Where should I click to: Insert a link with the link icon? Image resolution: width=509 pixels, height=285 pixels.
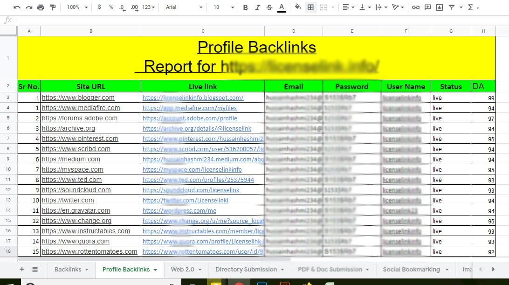click(x=416, y=7)
